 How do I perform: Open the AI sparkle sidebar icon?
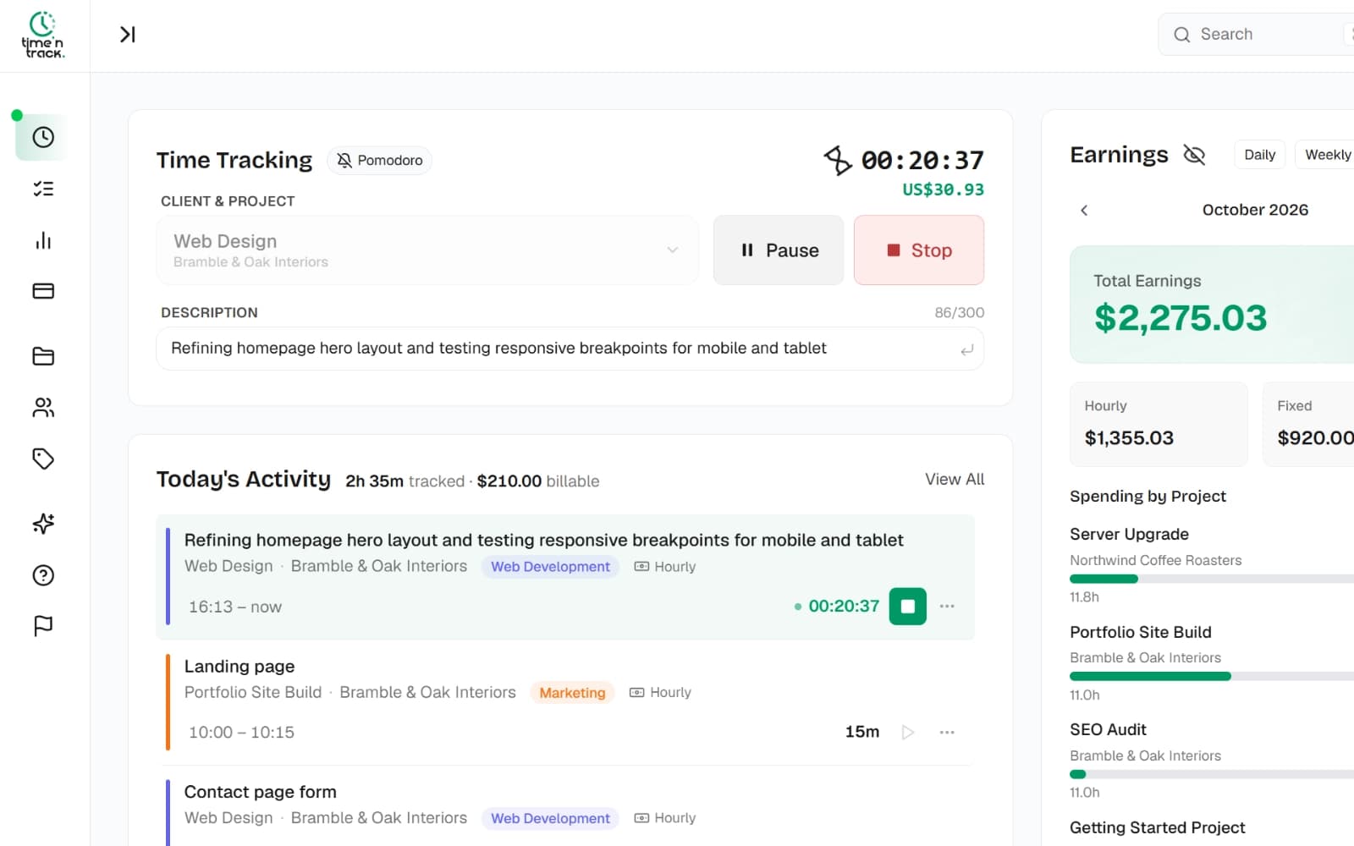[43, 524]
